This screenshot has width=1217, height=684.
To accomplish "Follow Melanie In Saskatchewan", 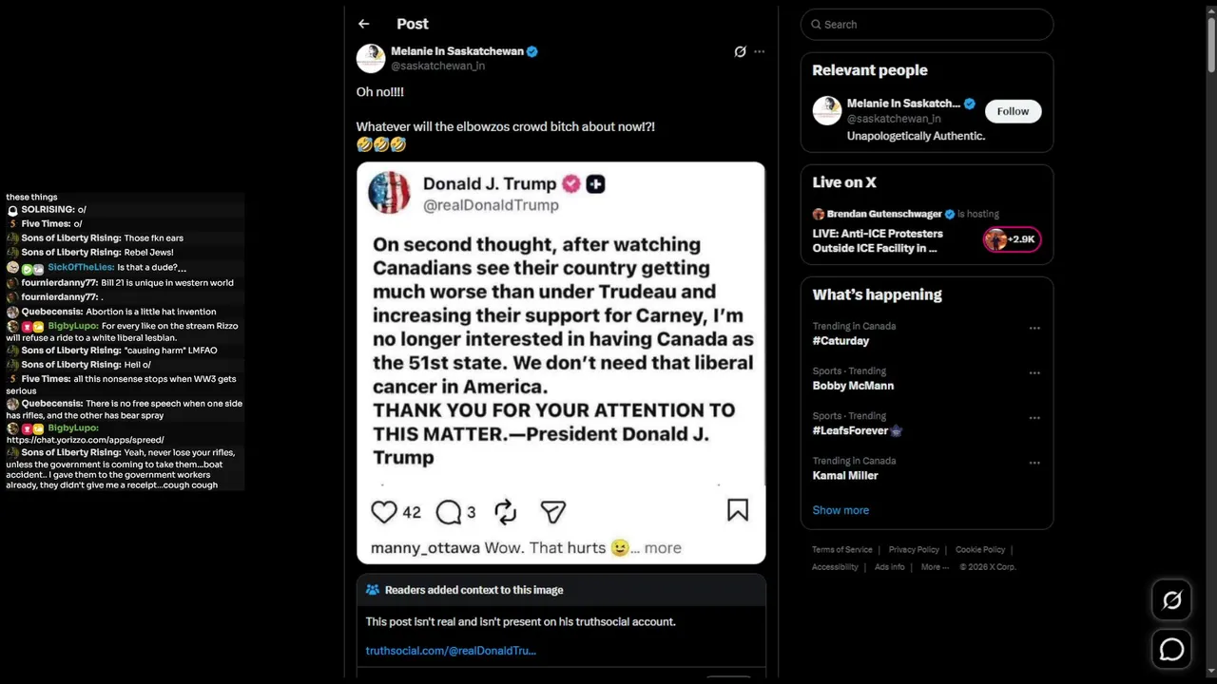I will [1013, 111].
